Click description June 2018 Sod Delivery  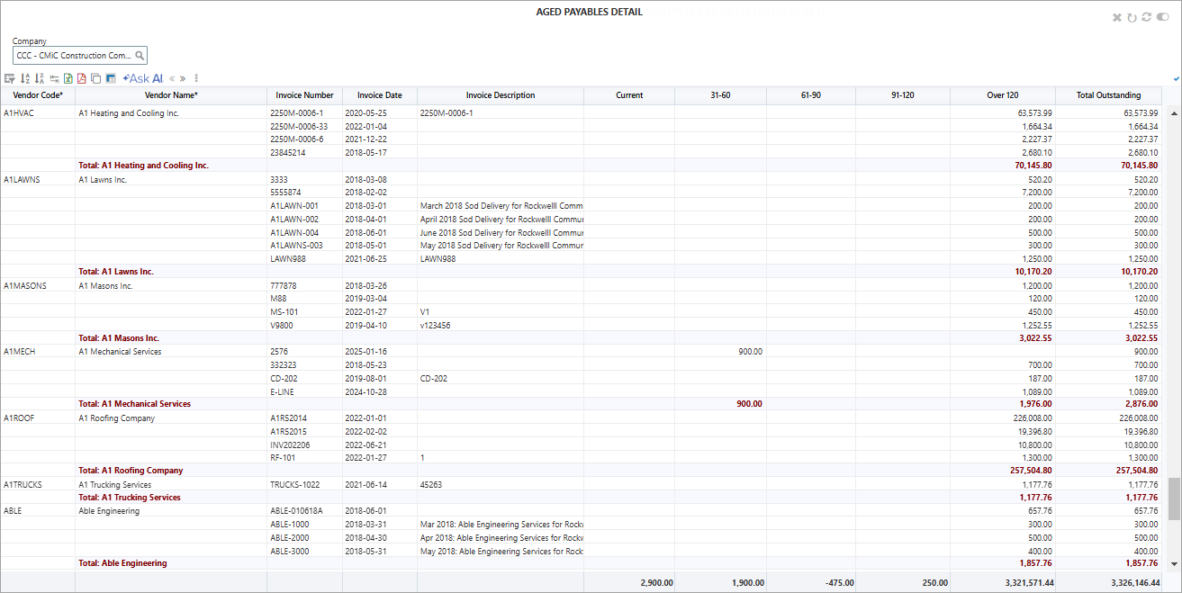pos(501,232)
